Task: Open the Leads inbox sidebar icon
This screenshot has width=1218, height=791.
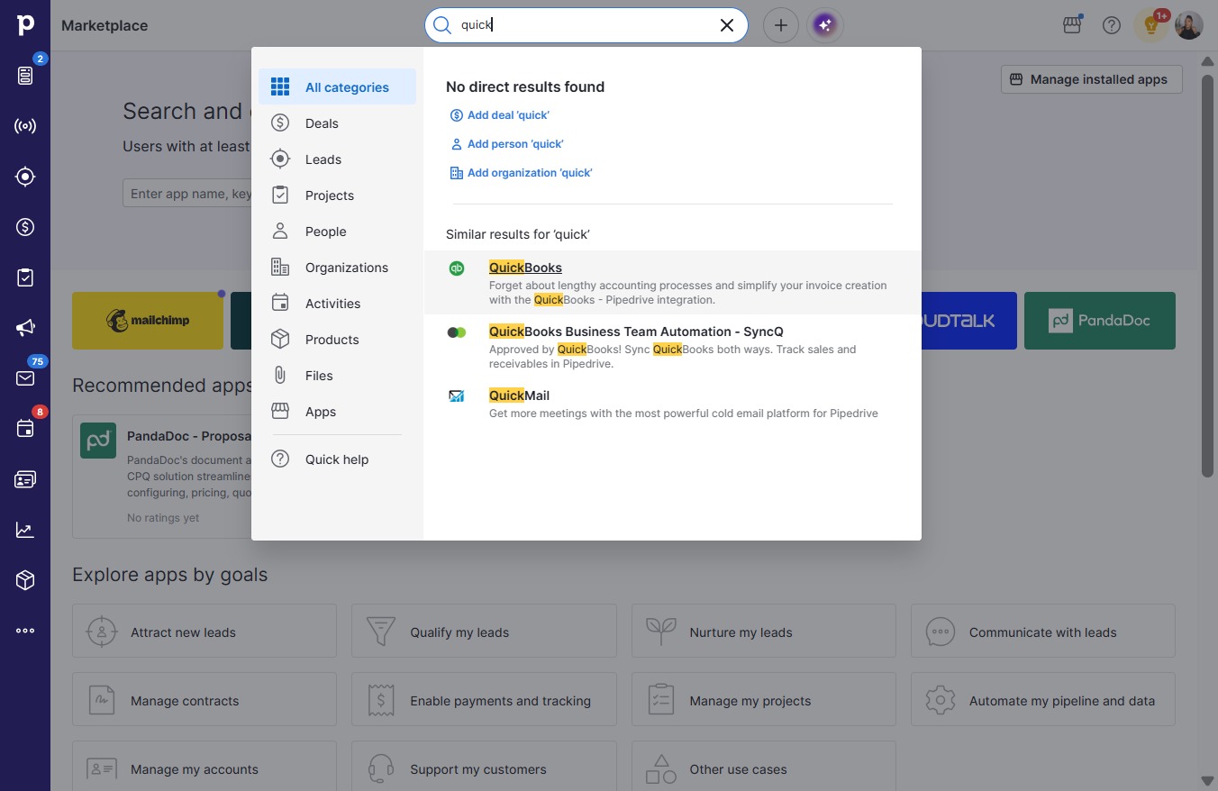Action: [x=25, y=177]
